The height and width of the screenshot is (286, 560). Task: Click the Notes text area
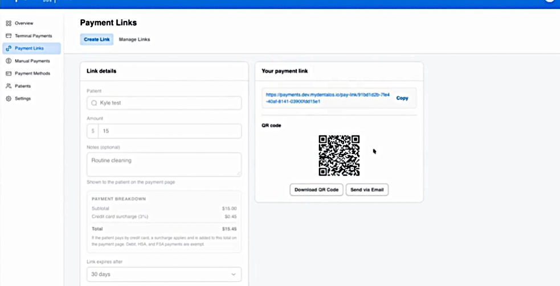coord(164,164)
